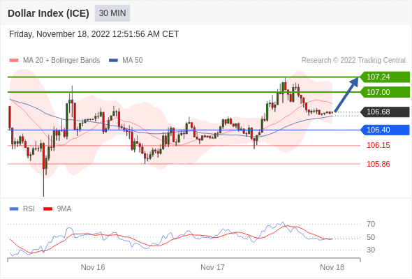Click the blue upward forecast arrow
412x279 pixels.
[x=346, y=94]
